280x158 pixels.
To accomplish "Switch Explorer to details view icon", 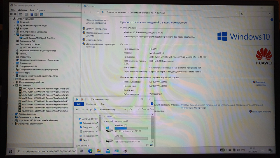I will pos(147,145).
